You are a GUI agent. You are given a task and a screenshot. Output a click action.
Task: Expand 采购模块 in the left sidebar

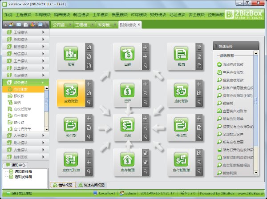25,40
